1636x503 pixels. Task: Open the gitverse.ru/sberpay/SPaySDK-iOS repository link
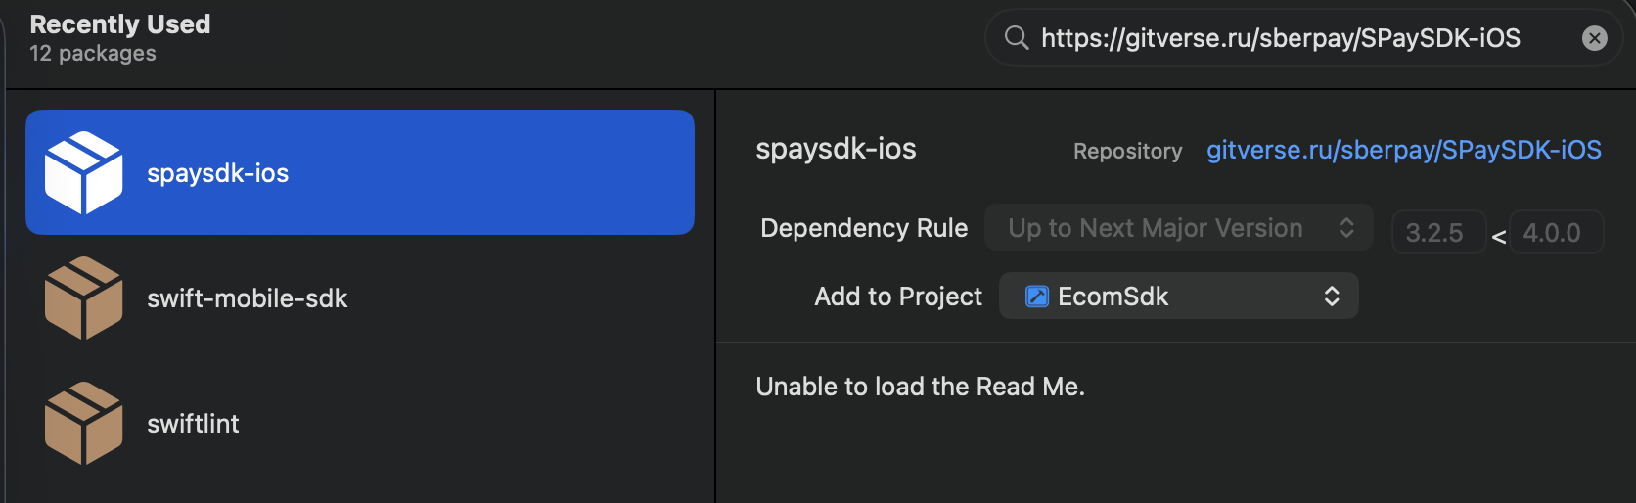point(1404,150)
